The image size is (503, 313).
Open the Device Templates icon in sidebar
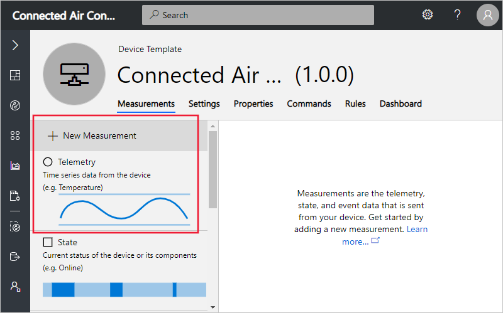coord(15,226)
